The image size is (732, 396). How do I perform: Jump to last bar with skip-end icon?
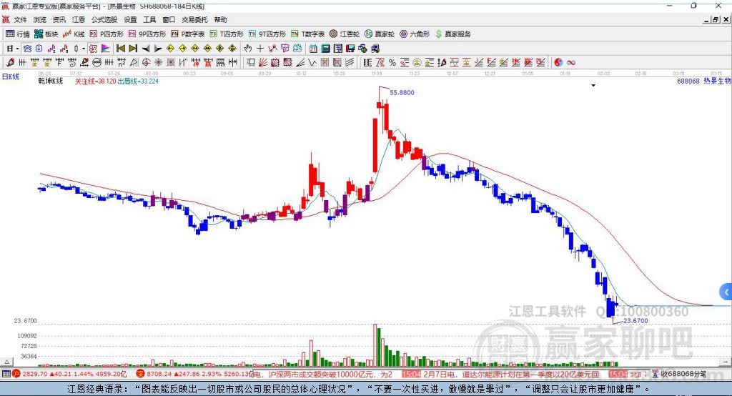pyautogui.click(x=133, y=49)
